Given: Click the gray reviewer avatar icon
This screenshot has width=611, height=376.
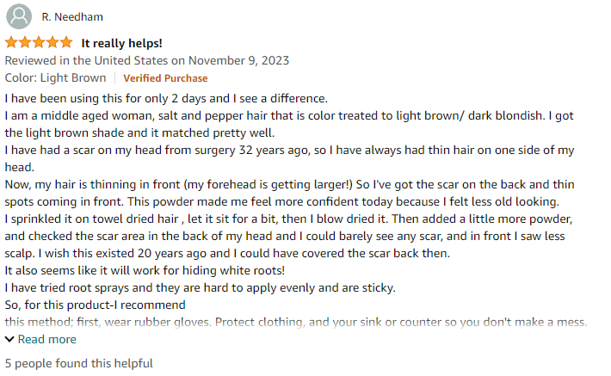Looking at the screenshot, I should 19,16.
